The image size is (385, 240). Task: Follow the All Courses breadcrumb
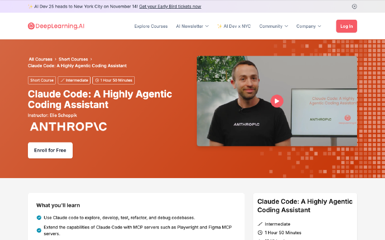(x=40, y=59)
